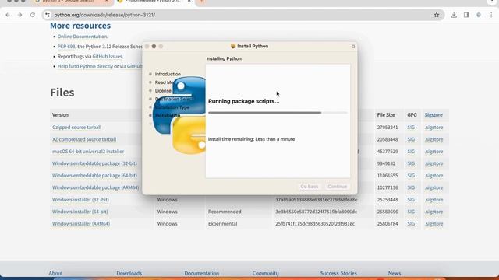Select the Installation Type step
The height and width of the screenshot is (280, 499).
click(172, 107)
